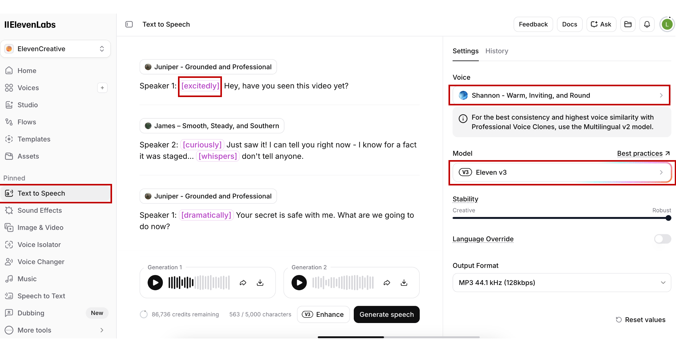Open Shannon voice selector

click(x=561, y=96)
